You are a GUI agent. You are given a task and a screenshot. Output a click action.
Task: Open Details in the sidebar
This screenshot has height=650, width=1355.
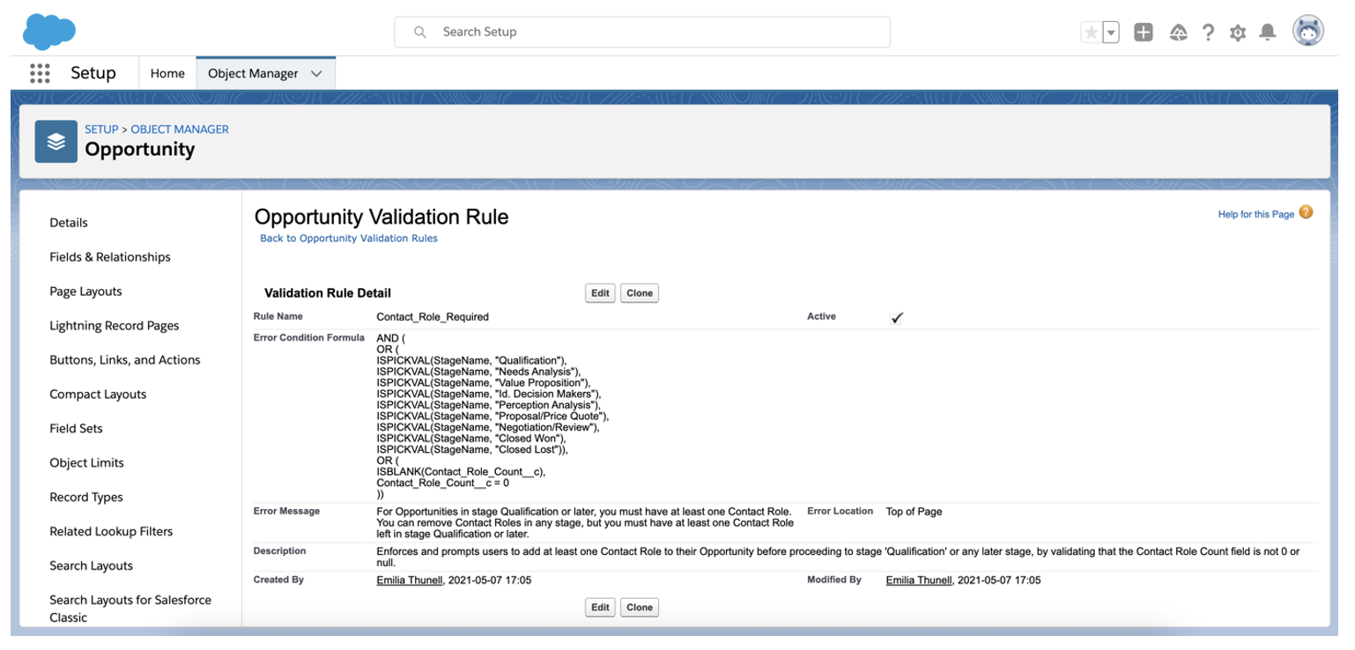click(x=69, y=223)
